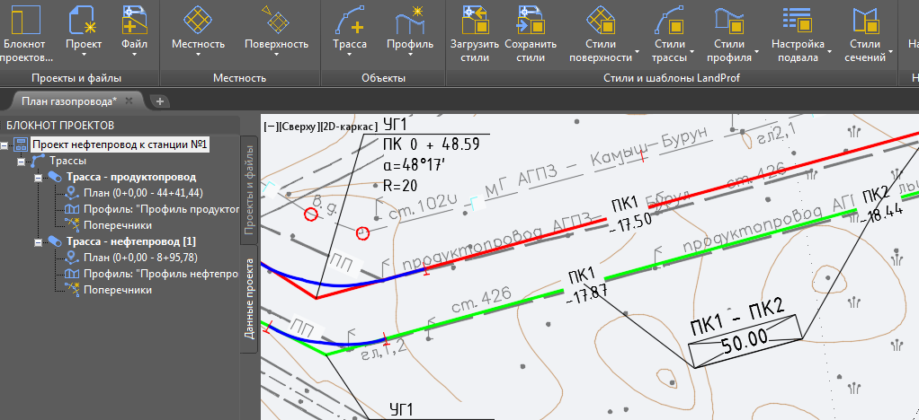Collapse the Трасса - продуктопровод node

click(x=38, y=178)
